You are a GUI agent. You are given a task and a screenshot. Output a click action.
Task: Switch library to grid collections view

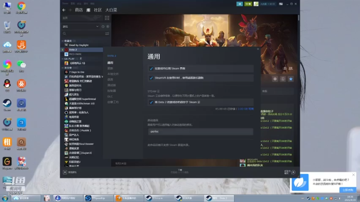(x=107, y=18)
